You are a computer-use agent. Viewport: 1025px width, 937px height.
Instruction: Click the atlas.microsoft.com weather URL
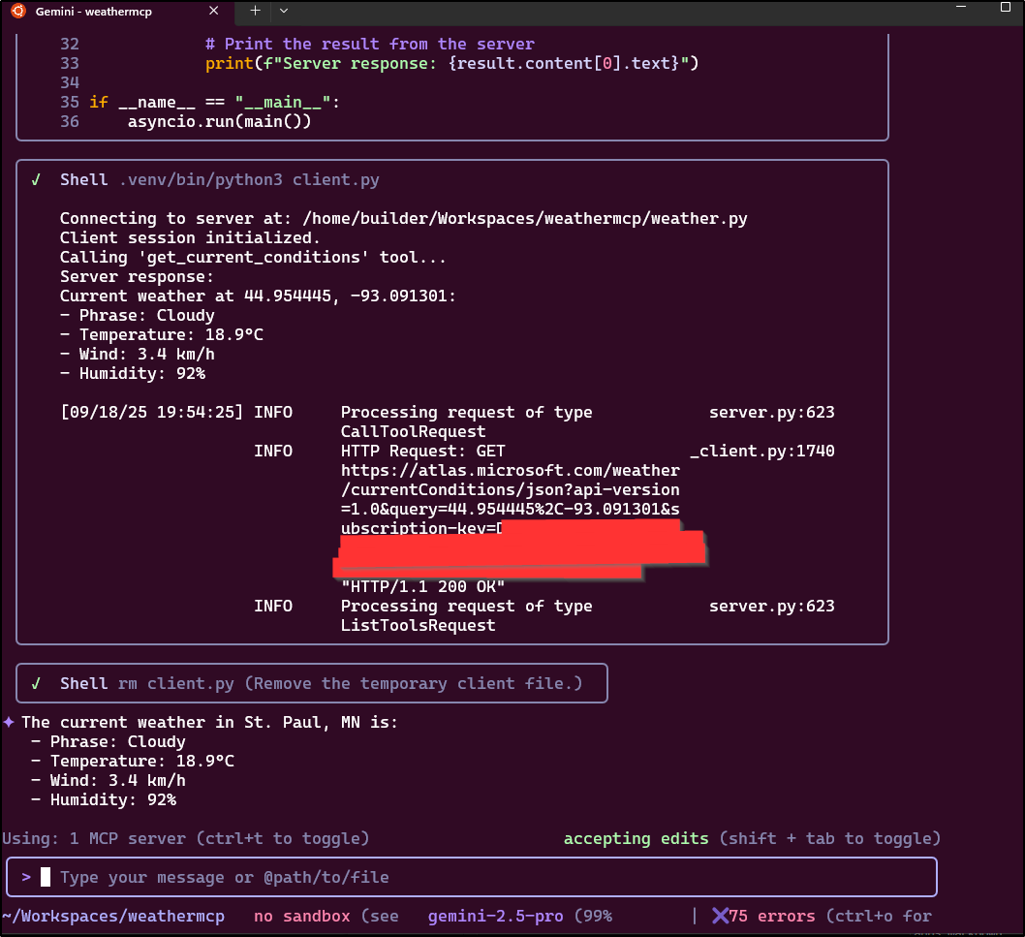[510, 470]
